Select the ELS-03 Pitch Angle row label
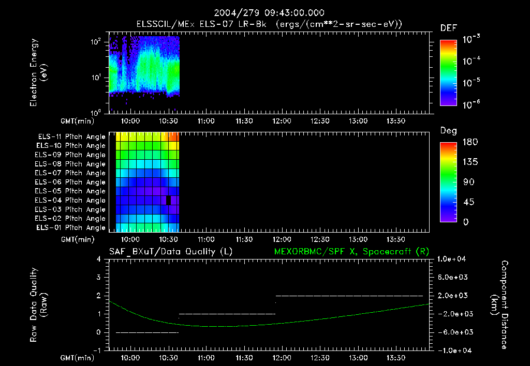530x366 pixels. coord(70,210)
